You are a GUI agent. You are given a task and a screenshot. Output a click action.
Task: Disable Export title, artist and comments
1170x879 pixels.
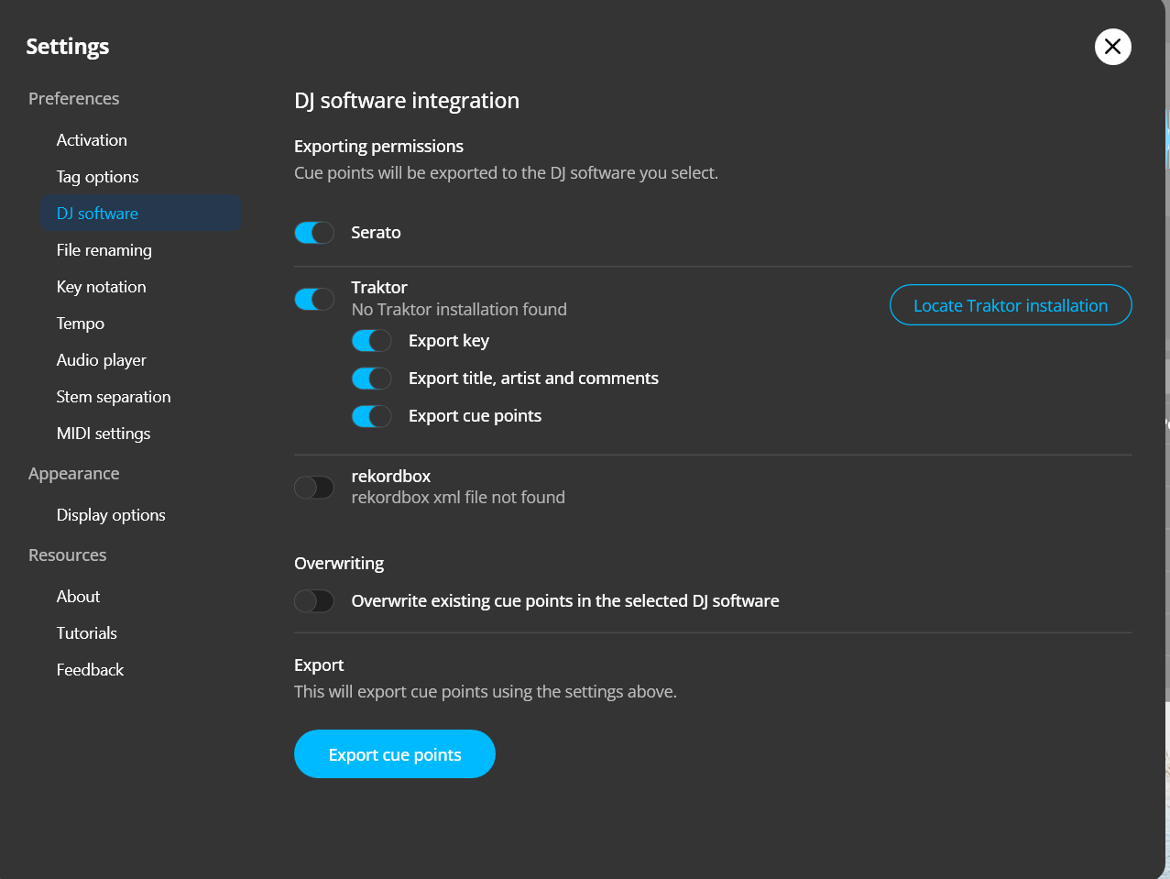(371, 379)
